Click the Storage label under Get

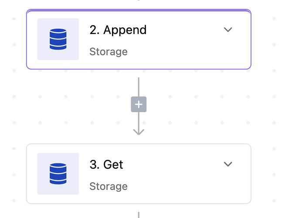coord(109,187)
